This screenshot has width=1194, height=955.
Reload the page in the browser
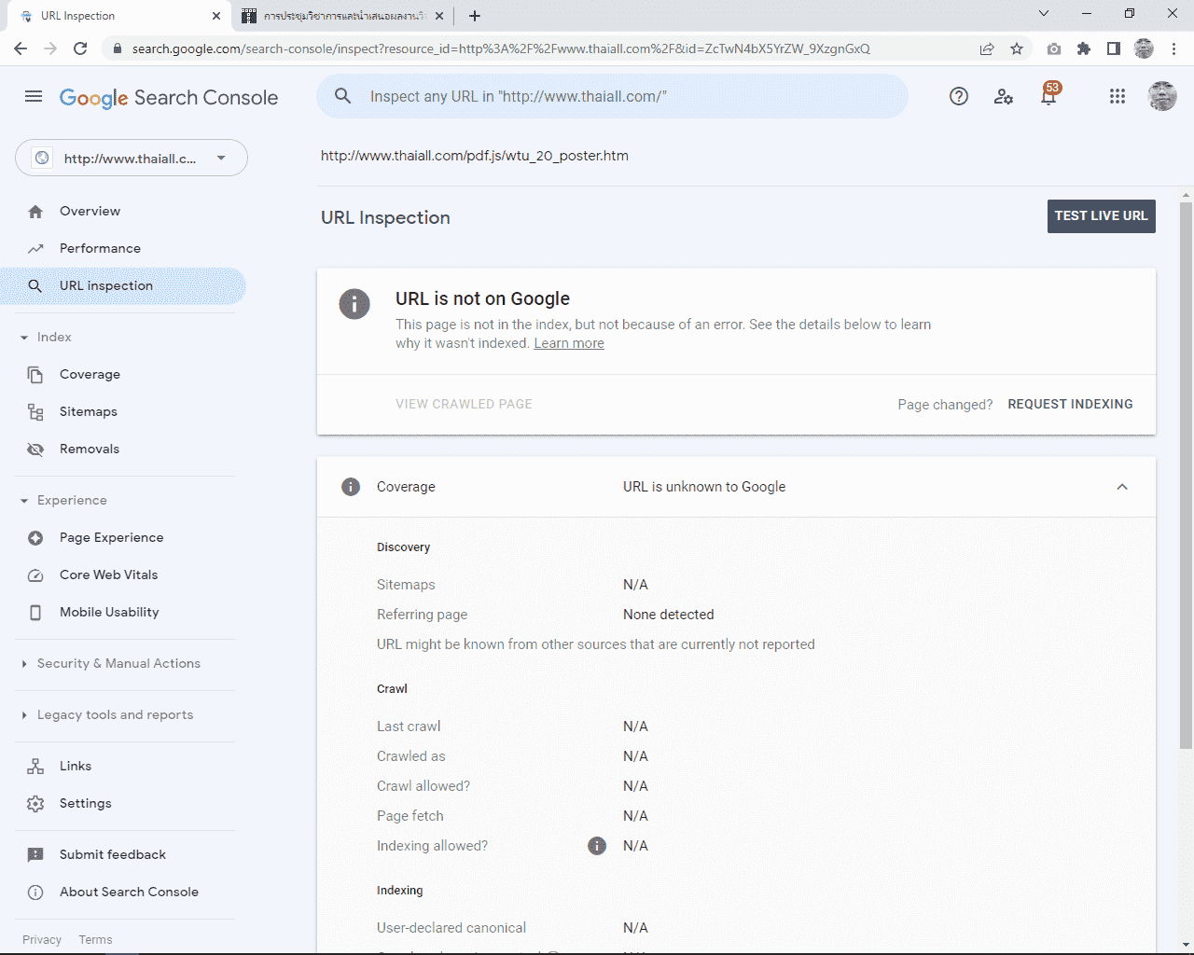(x=80, y=48)
